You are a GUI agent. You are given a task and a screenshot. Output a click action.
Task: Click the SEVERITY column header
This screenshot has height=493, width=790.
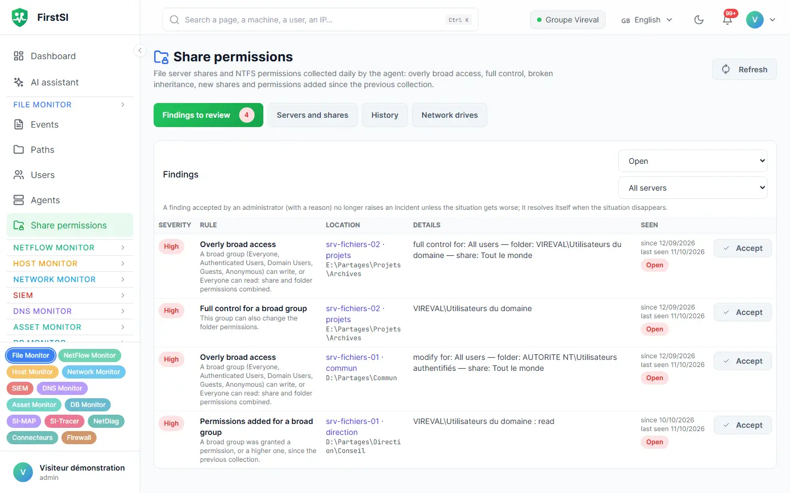pyautogui.click(x=174, y=225)
